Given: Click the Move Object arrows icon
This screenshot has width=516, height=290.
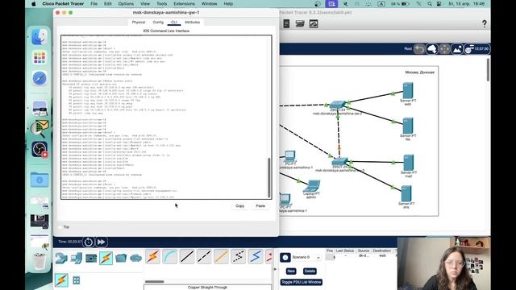Looking at the screenshot, I should (x=444, y=49).
